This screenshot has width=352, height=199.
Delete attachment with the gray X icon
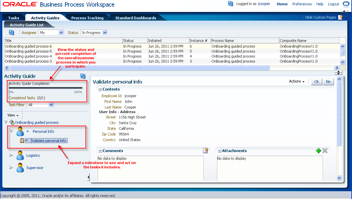click(x=325, y=151)
